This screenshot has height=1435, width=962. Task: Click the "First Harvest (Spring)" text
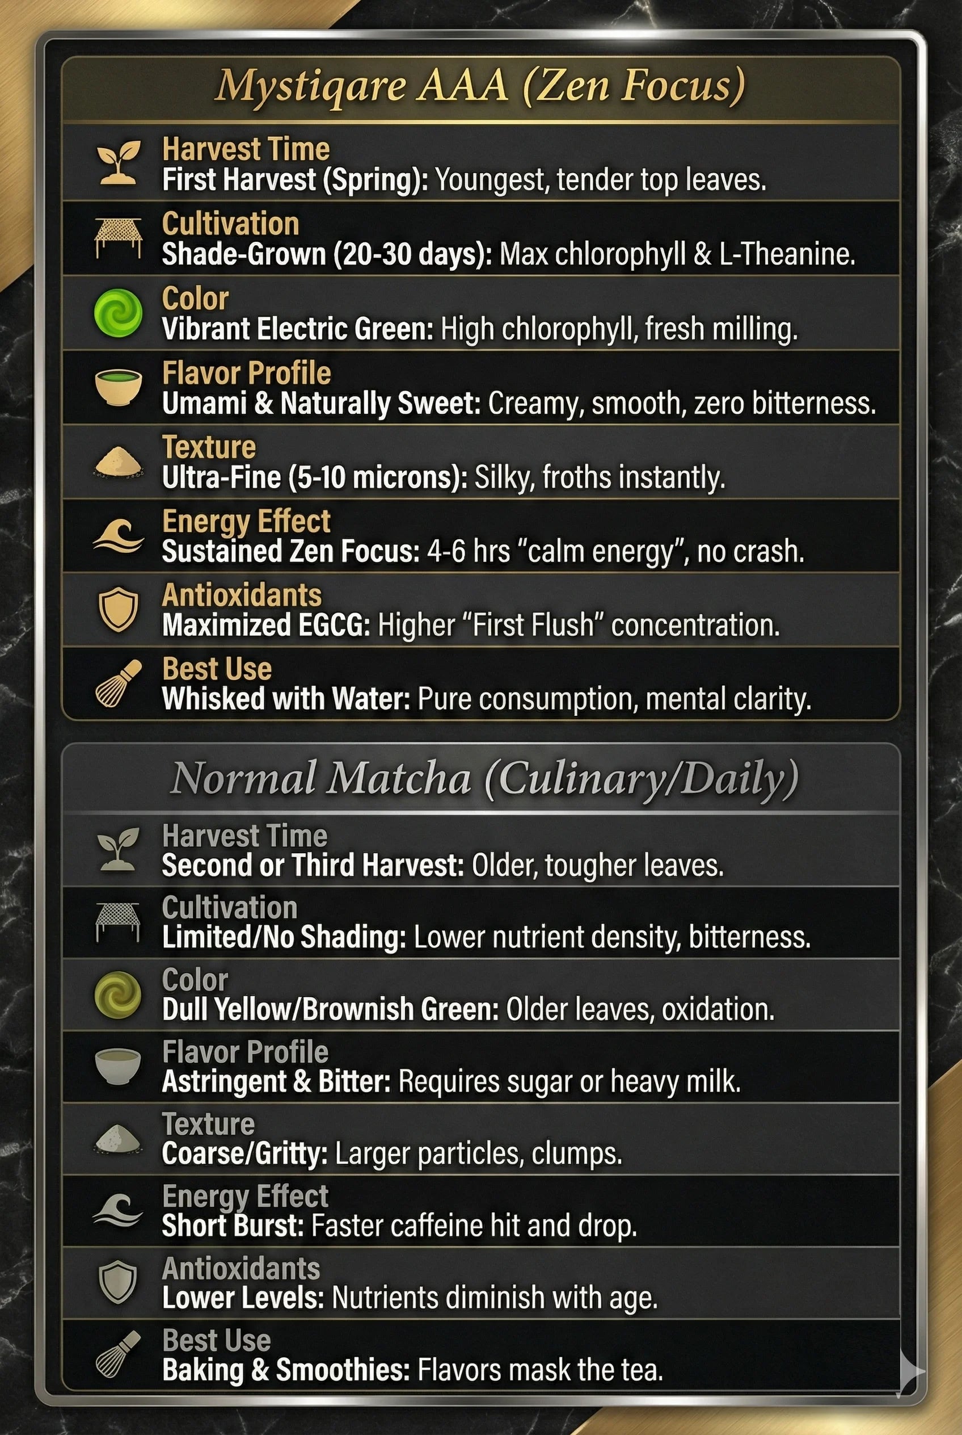point(294,180)
